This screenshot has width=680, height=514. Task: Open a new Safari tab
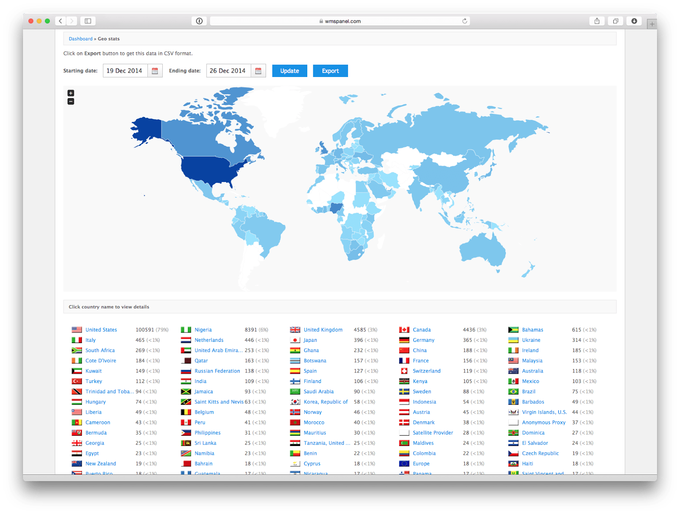coord(652,24)
